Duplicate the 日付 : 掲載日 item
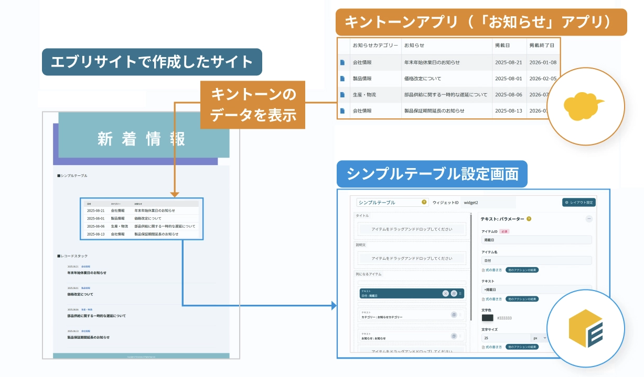The image size is (644, 377). tap(454, 293)
